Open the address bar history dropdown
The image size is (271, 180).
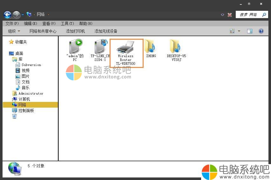(222, 15)
